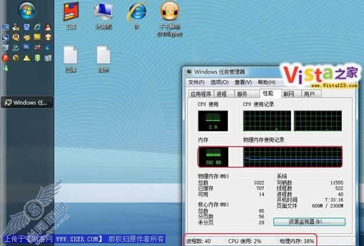The width and height of the screenshot is (364, 246).
Task: Select the 工具 desktop icon
Action: (x=71, y=16)
